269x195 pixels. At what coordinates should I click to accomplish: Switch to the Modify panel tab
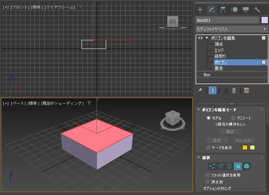coord(211,10)
